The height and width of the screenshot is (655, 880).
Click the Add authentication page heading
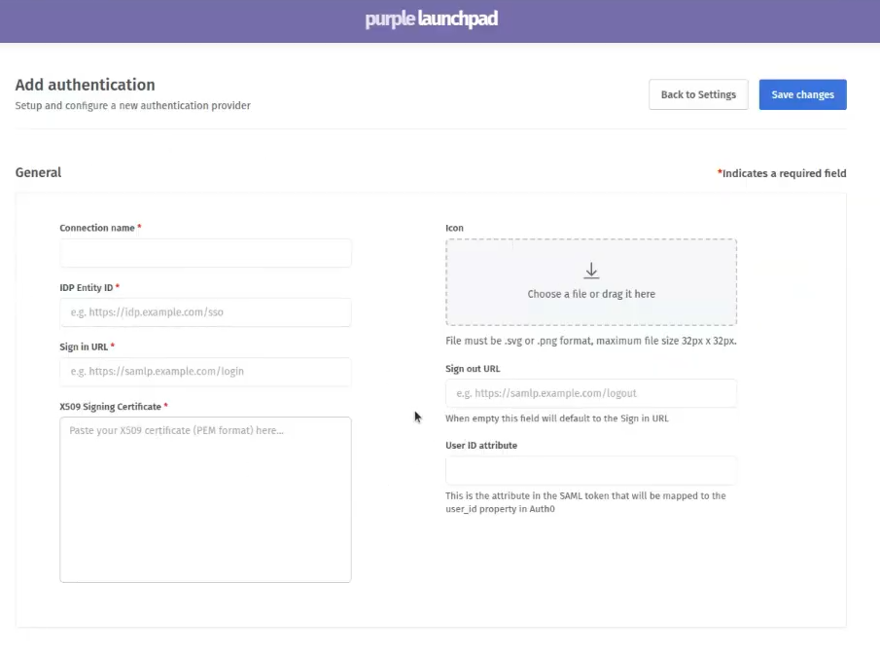pyautogui.click(x=85, y=85)
